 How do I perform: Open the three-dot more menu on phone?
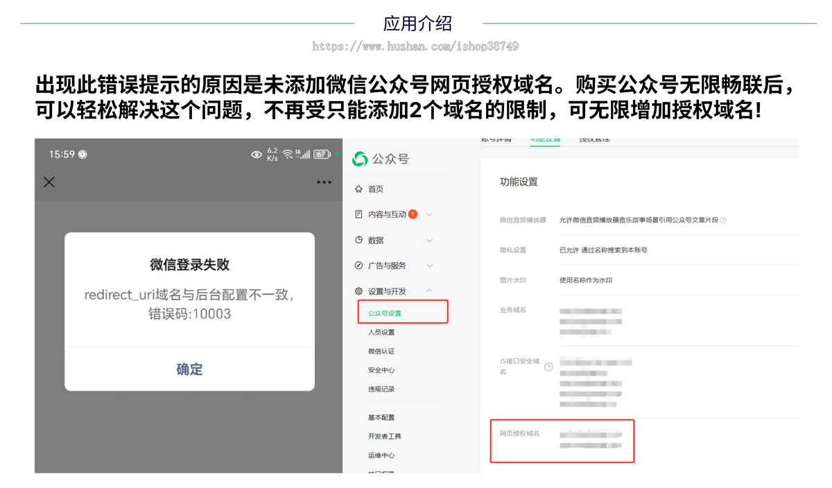coord(324,182)
